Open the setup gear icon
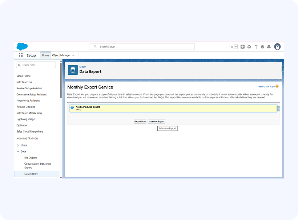298x220 pixels. coord(262,47)
